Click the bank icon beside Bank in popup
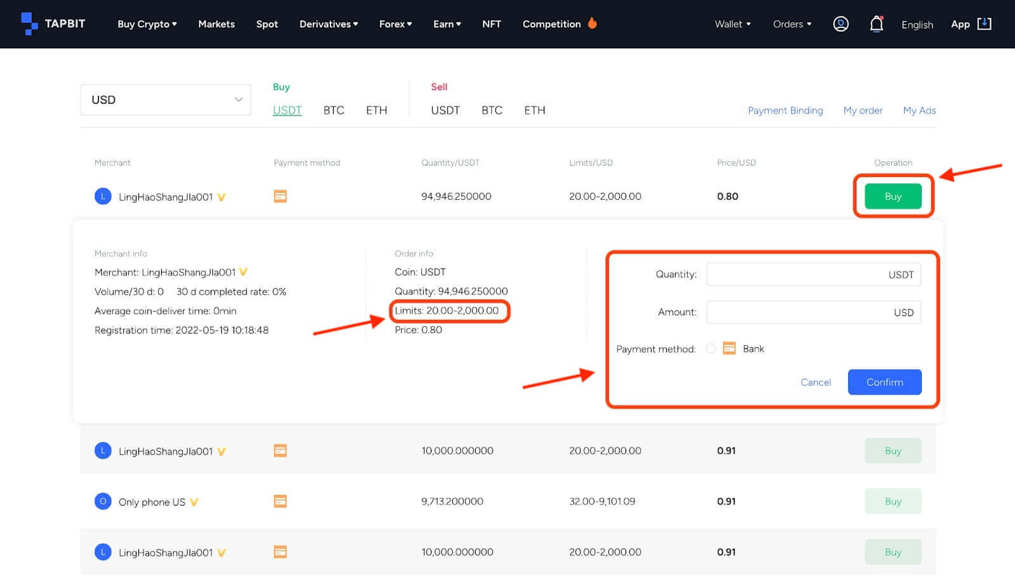 [729, 348]
